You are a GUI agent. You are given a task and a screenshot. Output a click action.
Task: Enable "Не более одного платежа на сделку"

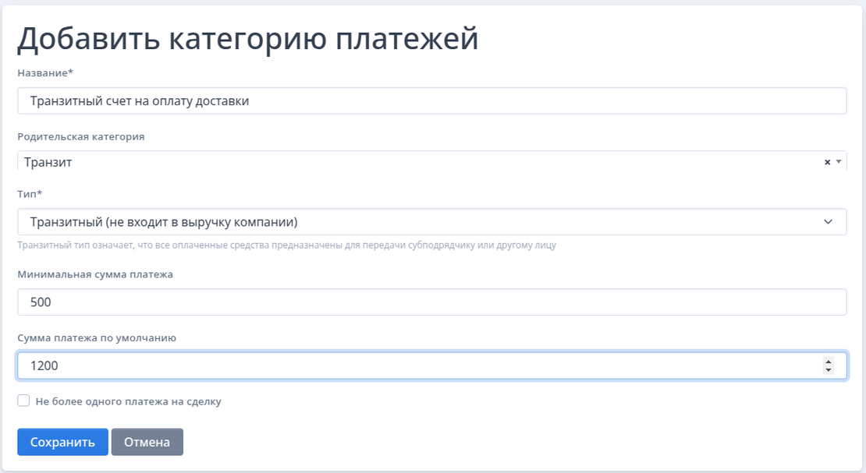(x=23, y=400)
